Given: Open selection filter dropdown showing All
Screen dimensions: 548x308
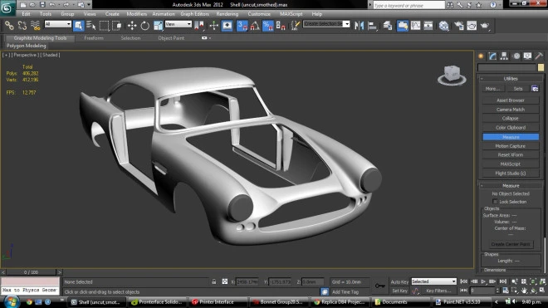Looking at the screenshot, I should coord(57,24).
